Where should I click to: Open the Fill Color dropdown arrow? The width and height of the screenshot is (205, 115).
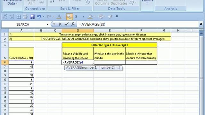pyautogui.click(x=95, y=17)
